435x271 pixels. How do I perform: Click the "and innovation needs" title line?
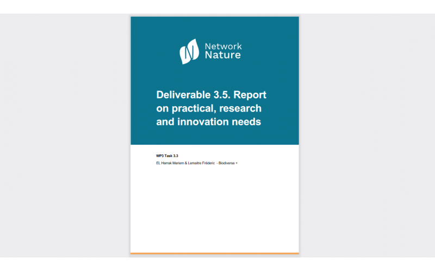point(208,121)
